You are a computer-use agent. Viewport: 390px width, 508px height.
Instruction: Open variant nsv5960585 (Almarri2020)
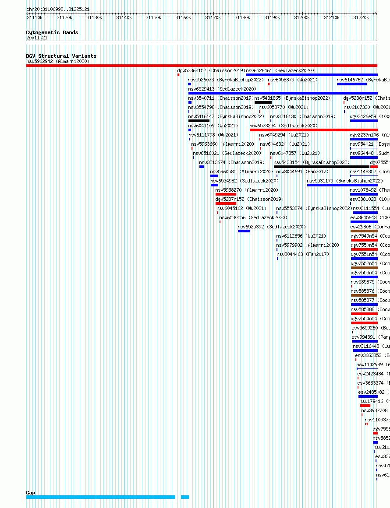tap(241, 172)
